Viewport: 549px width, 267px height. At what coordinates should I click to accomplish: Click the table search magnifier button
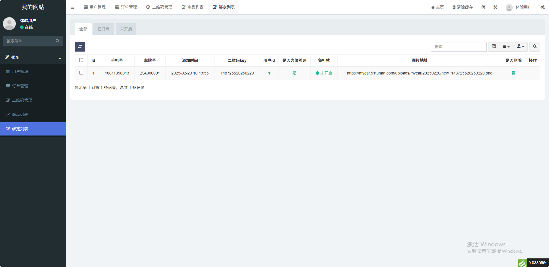click(x=535, y=47)
